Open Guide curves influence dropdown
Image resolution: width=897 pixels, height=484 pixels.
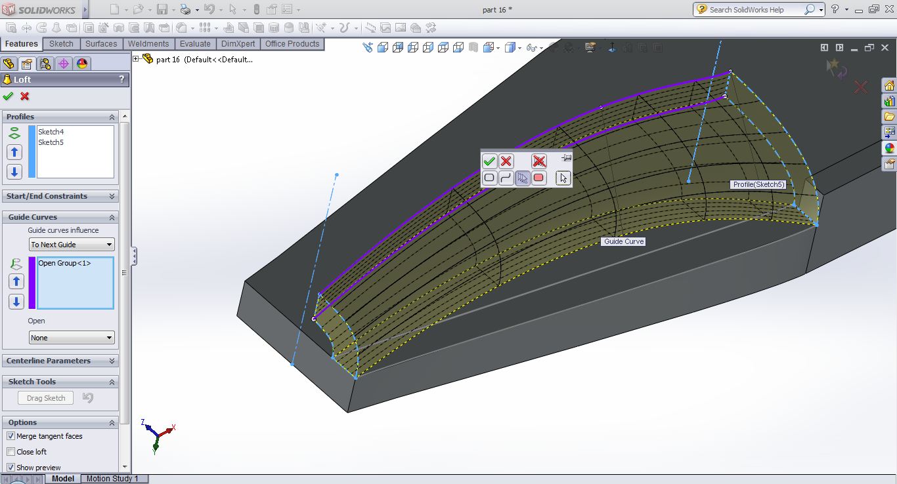click(x=72, y=245)
